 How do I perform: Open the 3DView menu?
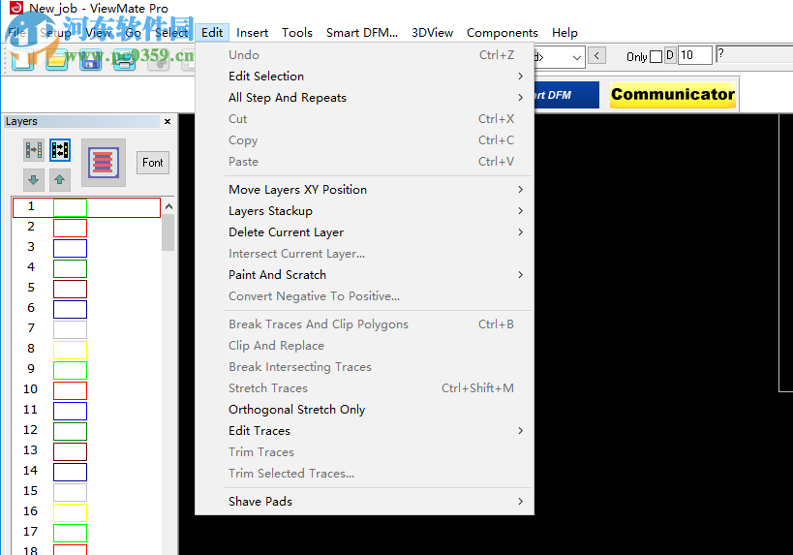pos(432,33)
